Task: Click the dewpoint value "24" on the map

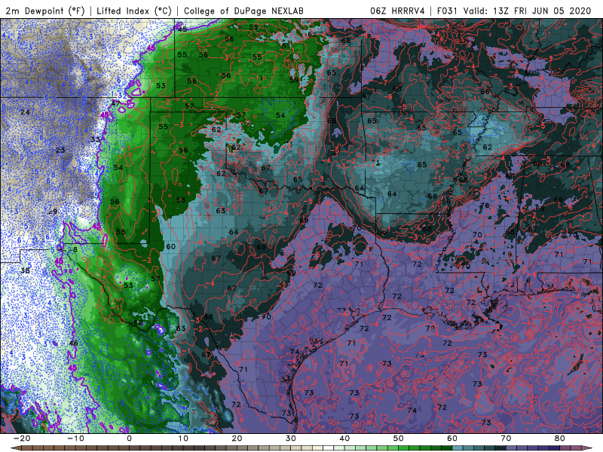Action: click(25, 112)
